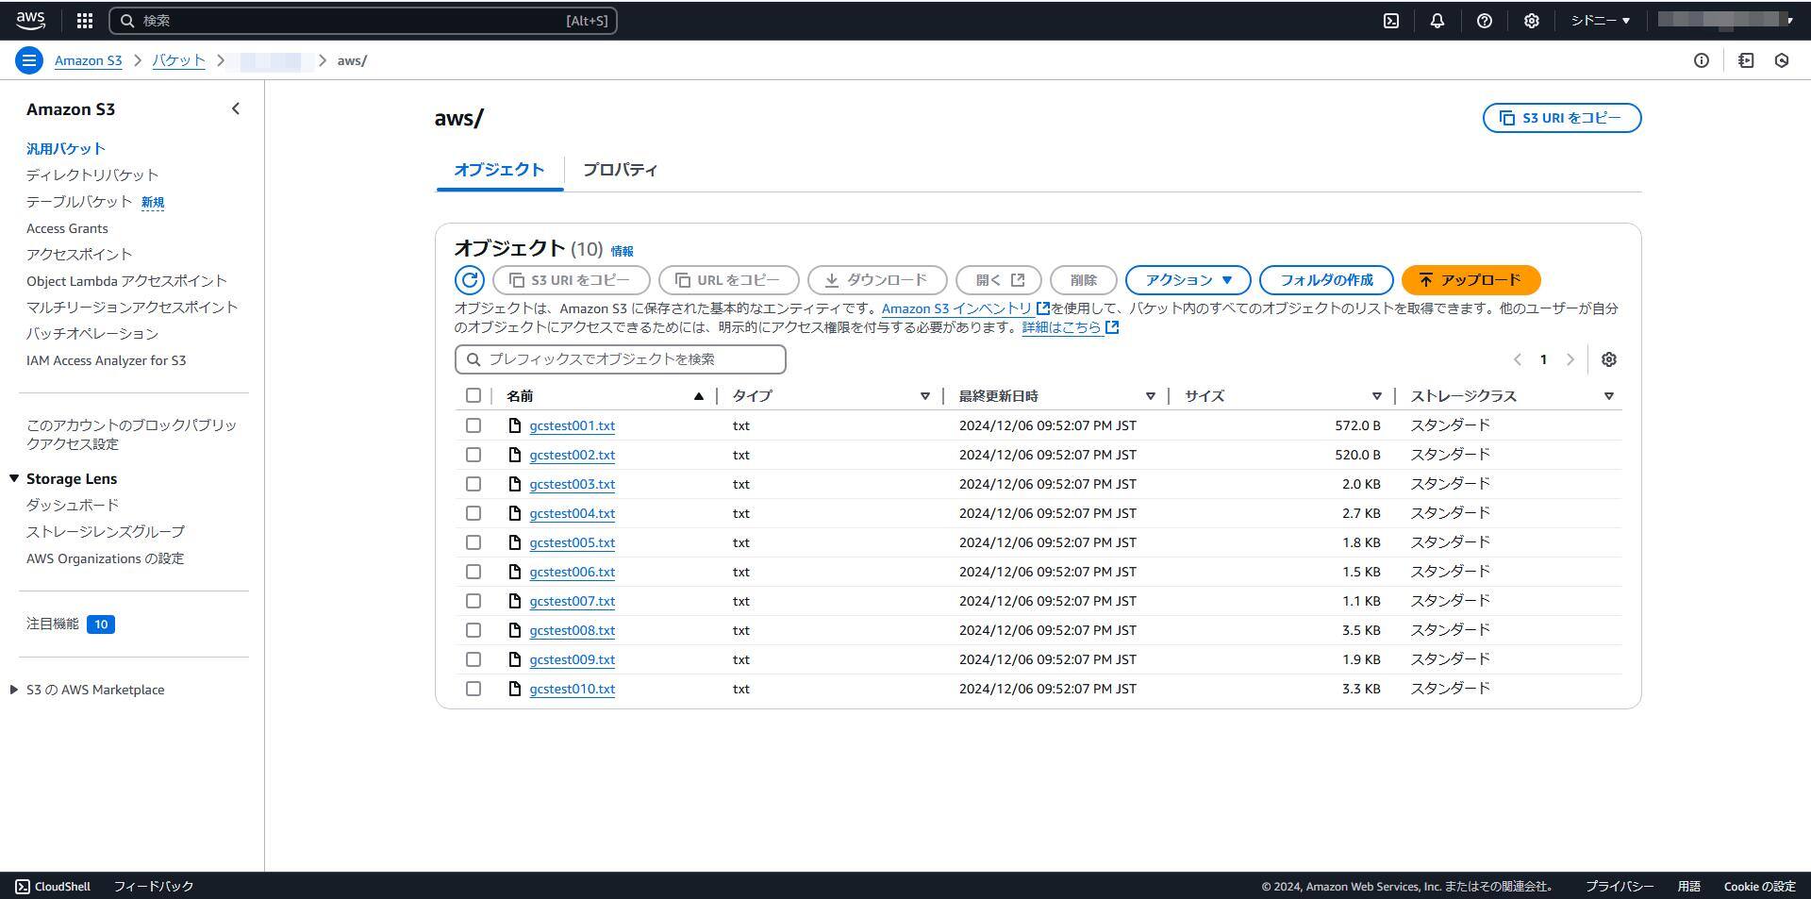Screen dimensions: 1811x899
Task: Open ディレクトリバケット in sidebar
Action: [92, 175]
